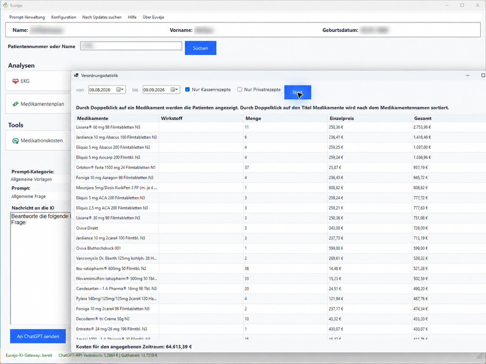Viewport: 486px width, 364px height.
Task: Open the Hilfe menu
Action: 132,17
